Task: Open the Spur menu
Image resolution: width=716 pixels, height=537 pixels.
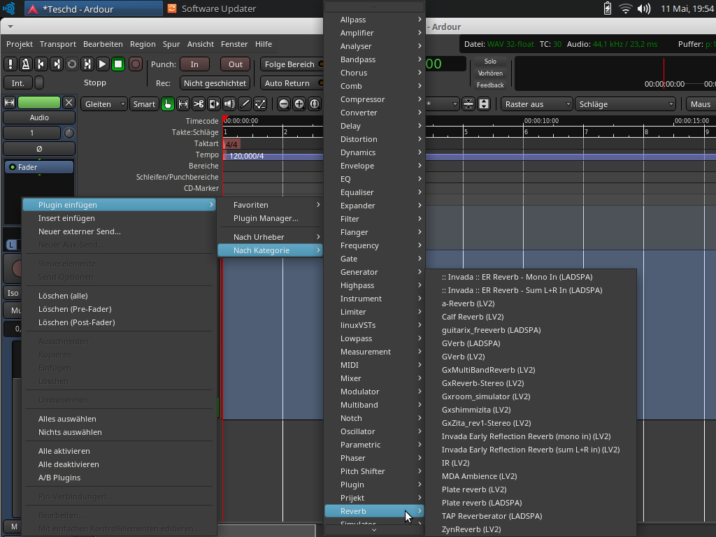Action: click(x=171, y=44)
